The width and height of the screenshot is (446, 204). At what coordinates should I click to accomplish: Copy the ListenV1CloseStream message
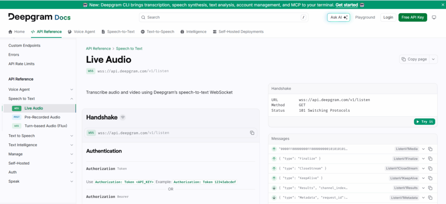click(430, 168)
